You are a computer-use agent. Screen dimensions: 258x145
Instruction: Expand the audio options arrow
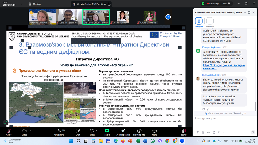click(x=14, y=131)
